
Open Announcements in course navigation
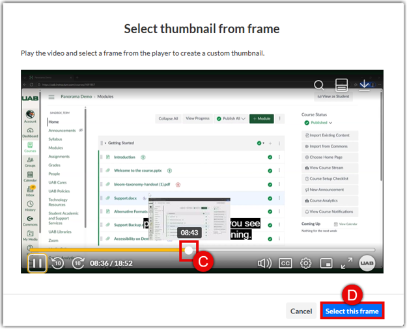click(62, 131)
